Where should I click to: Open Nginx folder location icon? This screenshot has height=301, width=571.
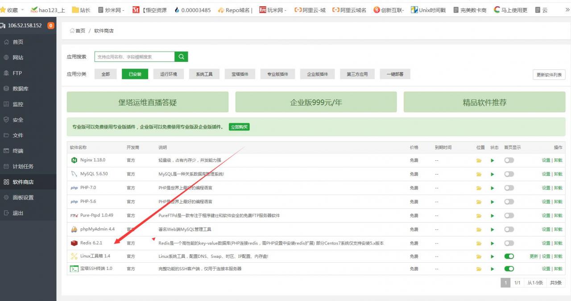pyautogui.click(x=479, y=160)
